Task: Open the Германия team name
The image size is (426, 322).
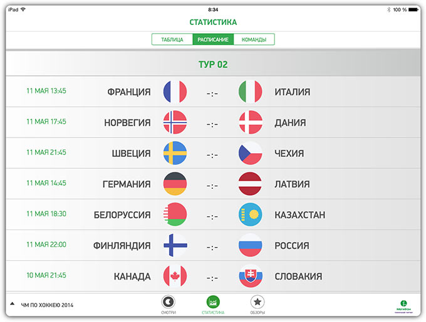Action: 127,184
